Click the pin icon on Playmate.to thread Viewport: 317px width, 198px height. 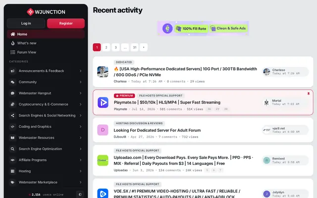point(308,94)
